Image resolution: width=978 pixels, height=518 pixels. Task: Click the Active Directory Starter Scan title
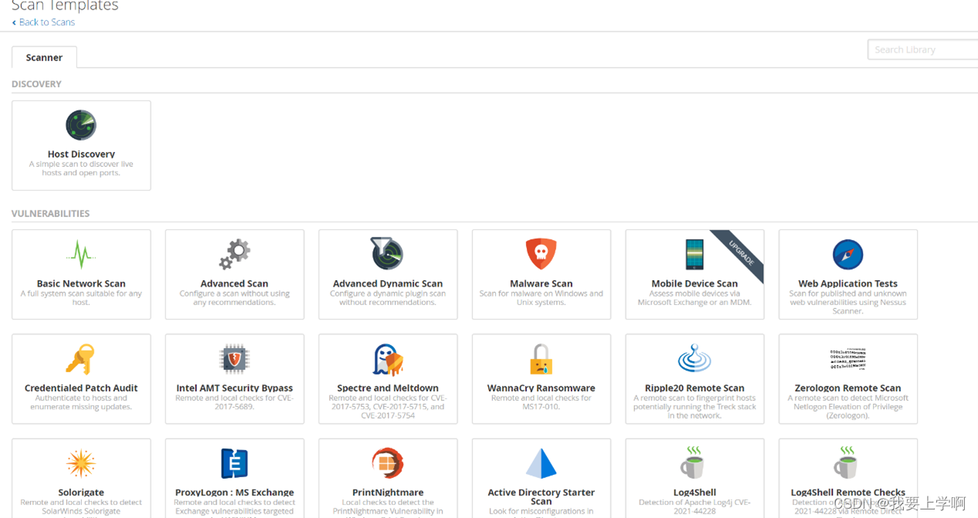[x=542, y=496]
